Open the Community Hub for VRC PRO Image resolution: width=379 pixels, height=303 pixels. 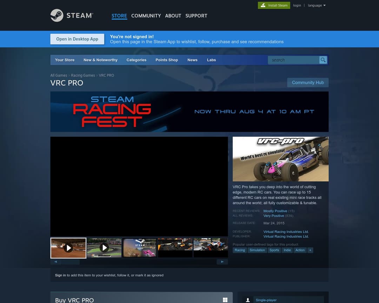point(308,82)
